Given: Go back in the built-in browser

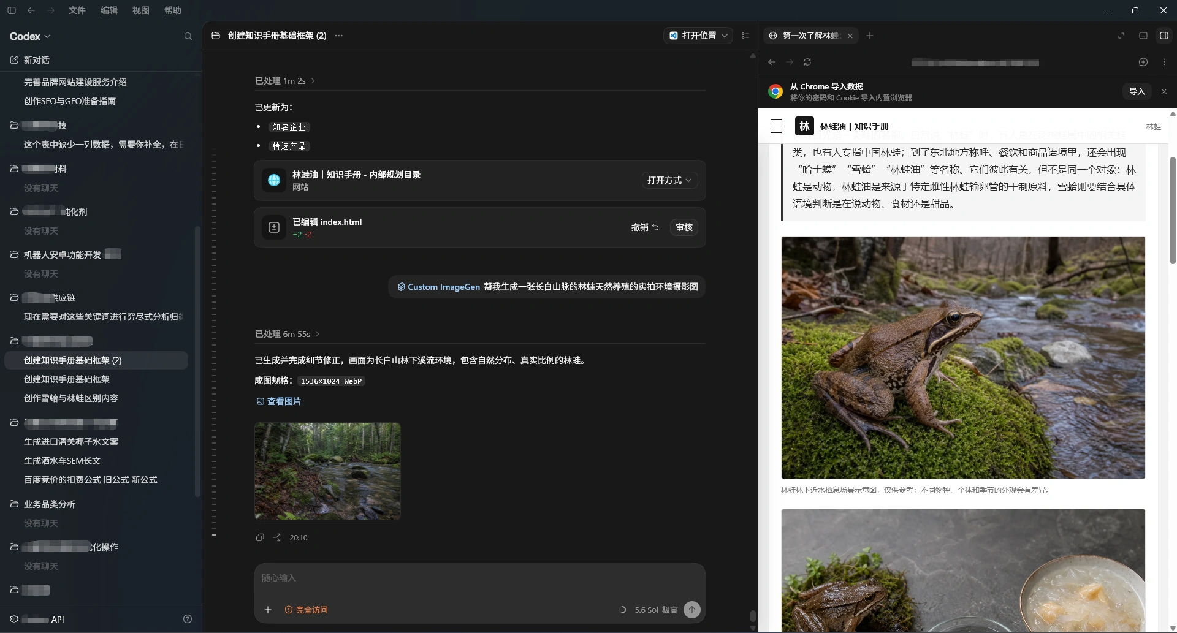Looking at the screenshot, I should [x=772, y=62].
